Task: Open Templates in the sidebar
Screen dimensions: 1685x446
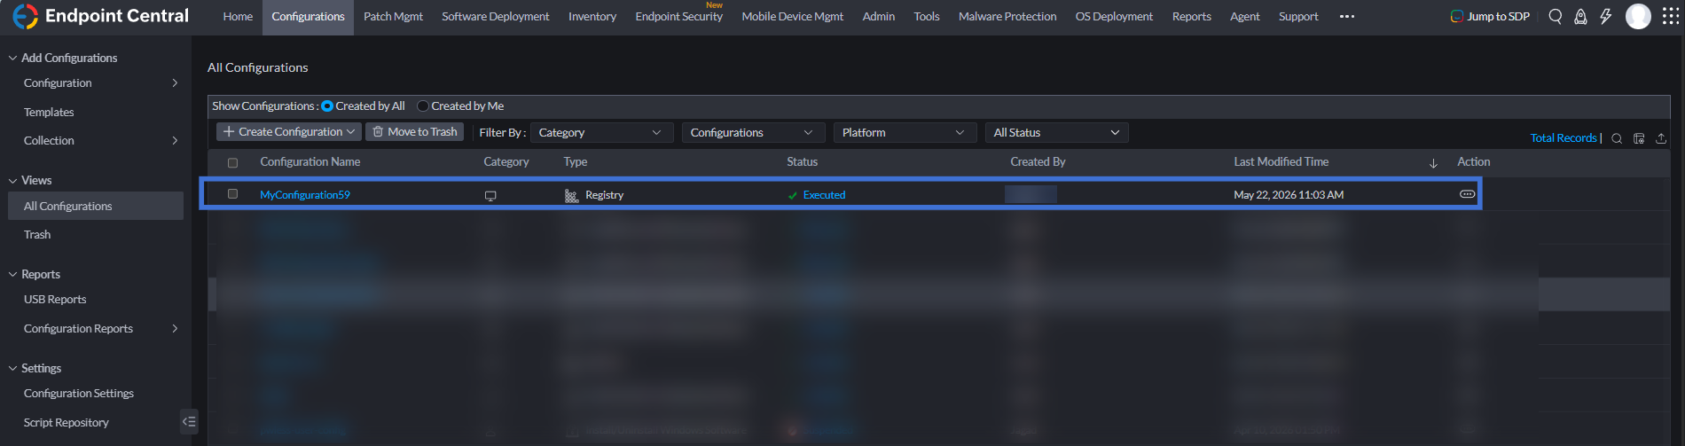Action: (49, 112)
